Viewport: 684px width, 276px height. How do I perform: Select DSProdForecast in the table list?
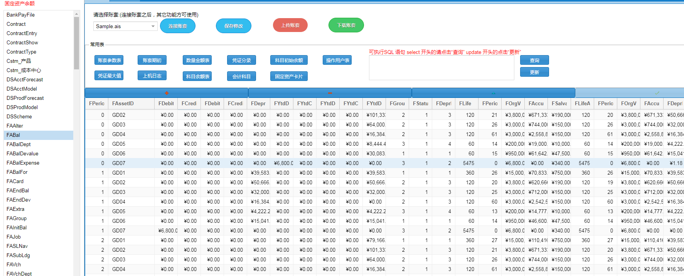click(39, 98)
